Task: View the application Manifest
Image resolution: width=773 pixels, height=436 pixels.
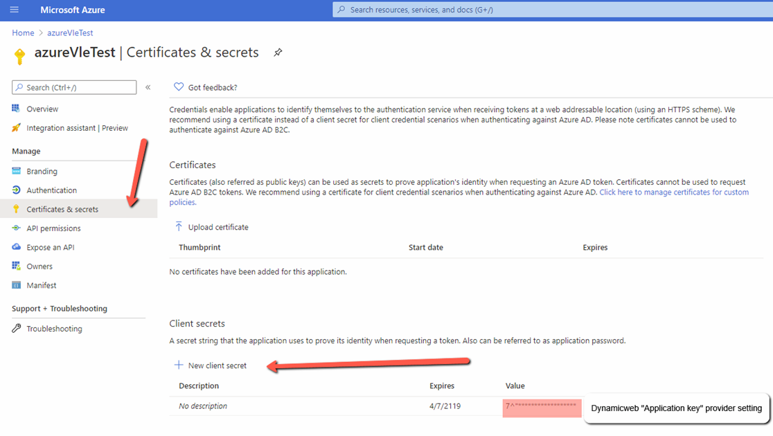Action: pos(42,285)
